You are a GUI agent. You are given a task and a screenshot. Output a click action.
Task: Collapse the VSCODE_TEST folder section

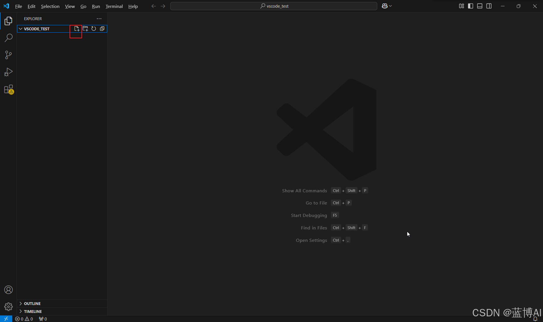(x=21, y=29)
